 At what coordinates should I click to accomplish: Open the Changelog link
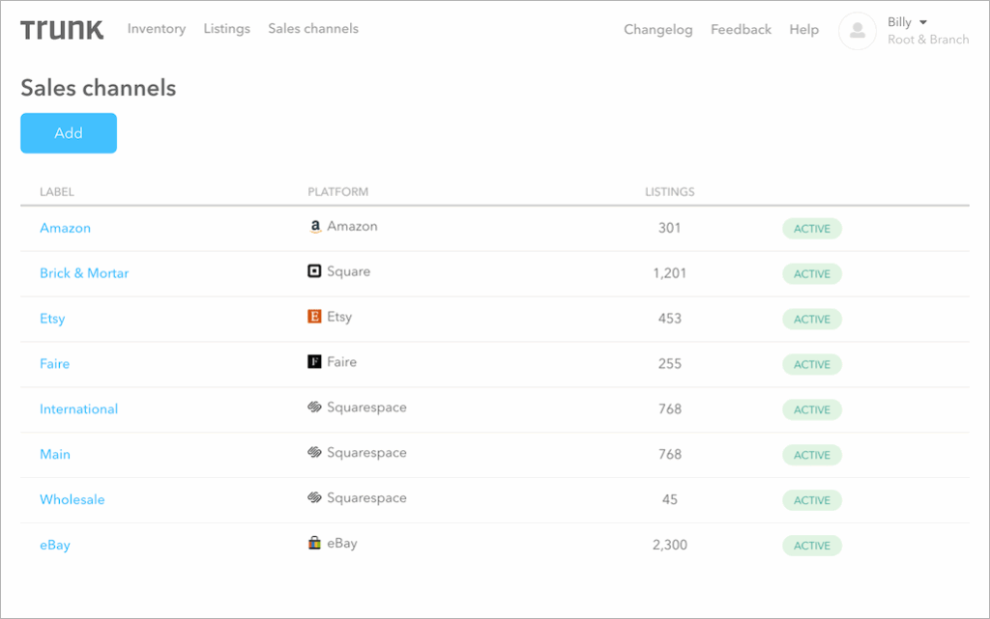pyautogui.click(x=657, y=30)
